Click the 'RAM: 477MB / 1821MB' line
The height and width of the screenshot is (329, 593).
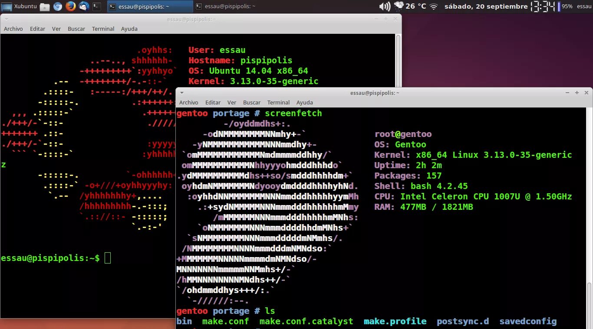[424, 207]
